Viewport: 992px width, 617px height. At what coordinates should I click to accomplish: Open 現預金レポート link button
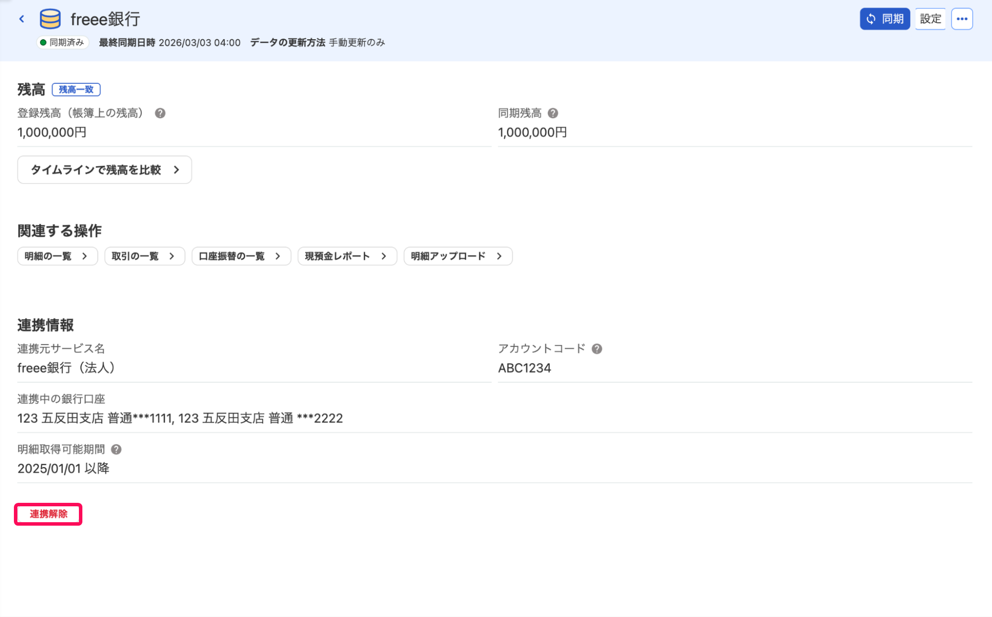click(x=347, y=256)
